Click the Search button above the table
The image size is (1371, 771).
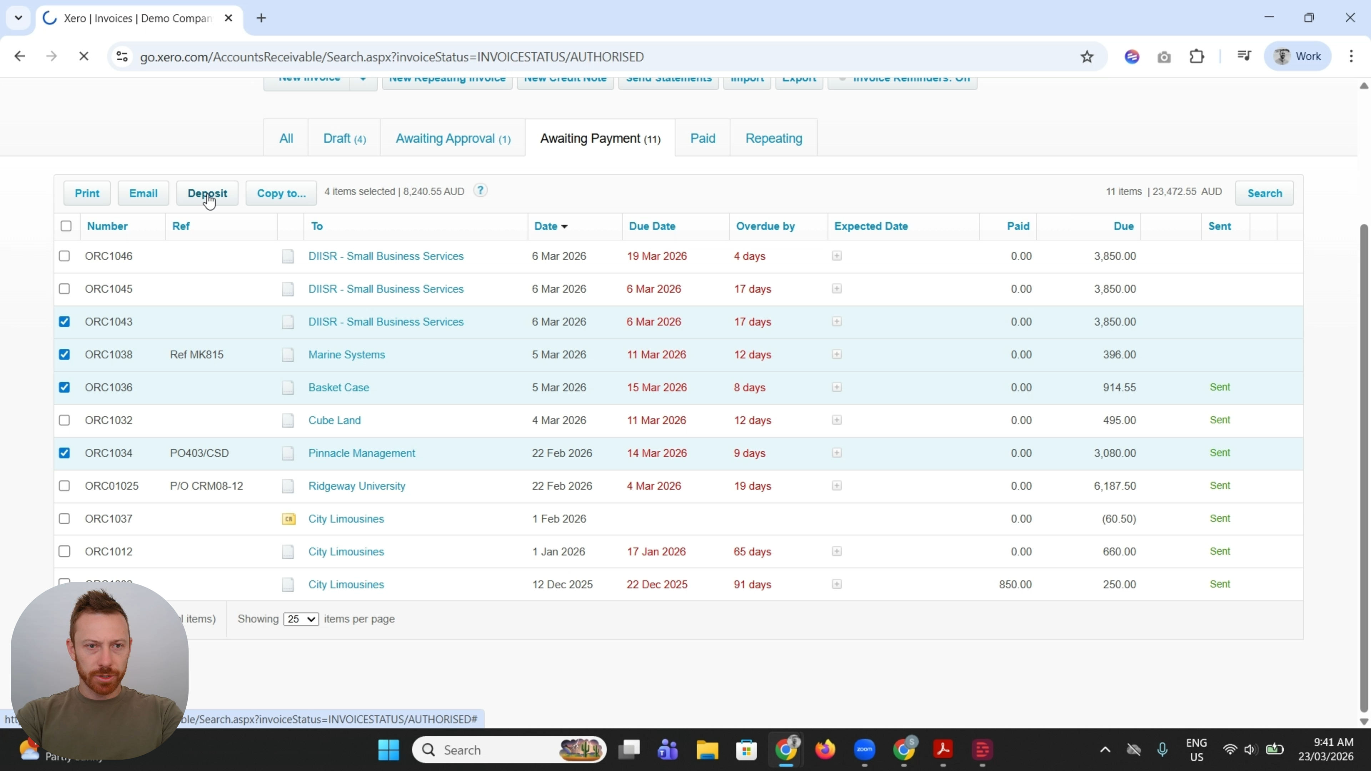click(x=1265, y=193)
